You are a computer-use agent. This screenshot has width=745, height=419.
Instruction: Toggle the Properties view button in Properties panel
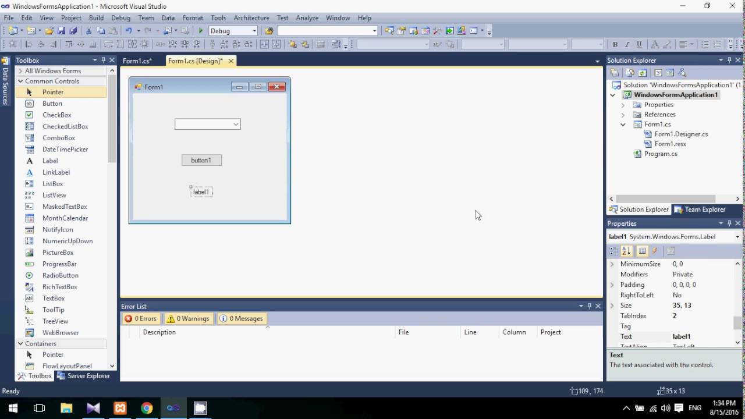click(642, 251)
